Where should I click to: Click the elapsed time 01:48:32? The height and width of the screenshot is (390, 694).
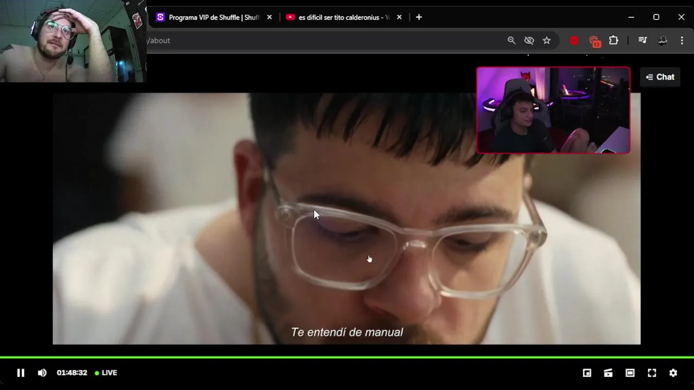72,373
